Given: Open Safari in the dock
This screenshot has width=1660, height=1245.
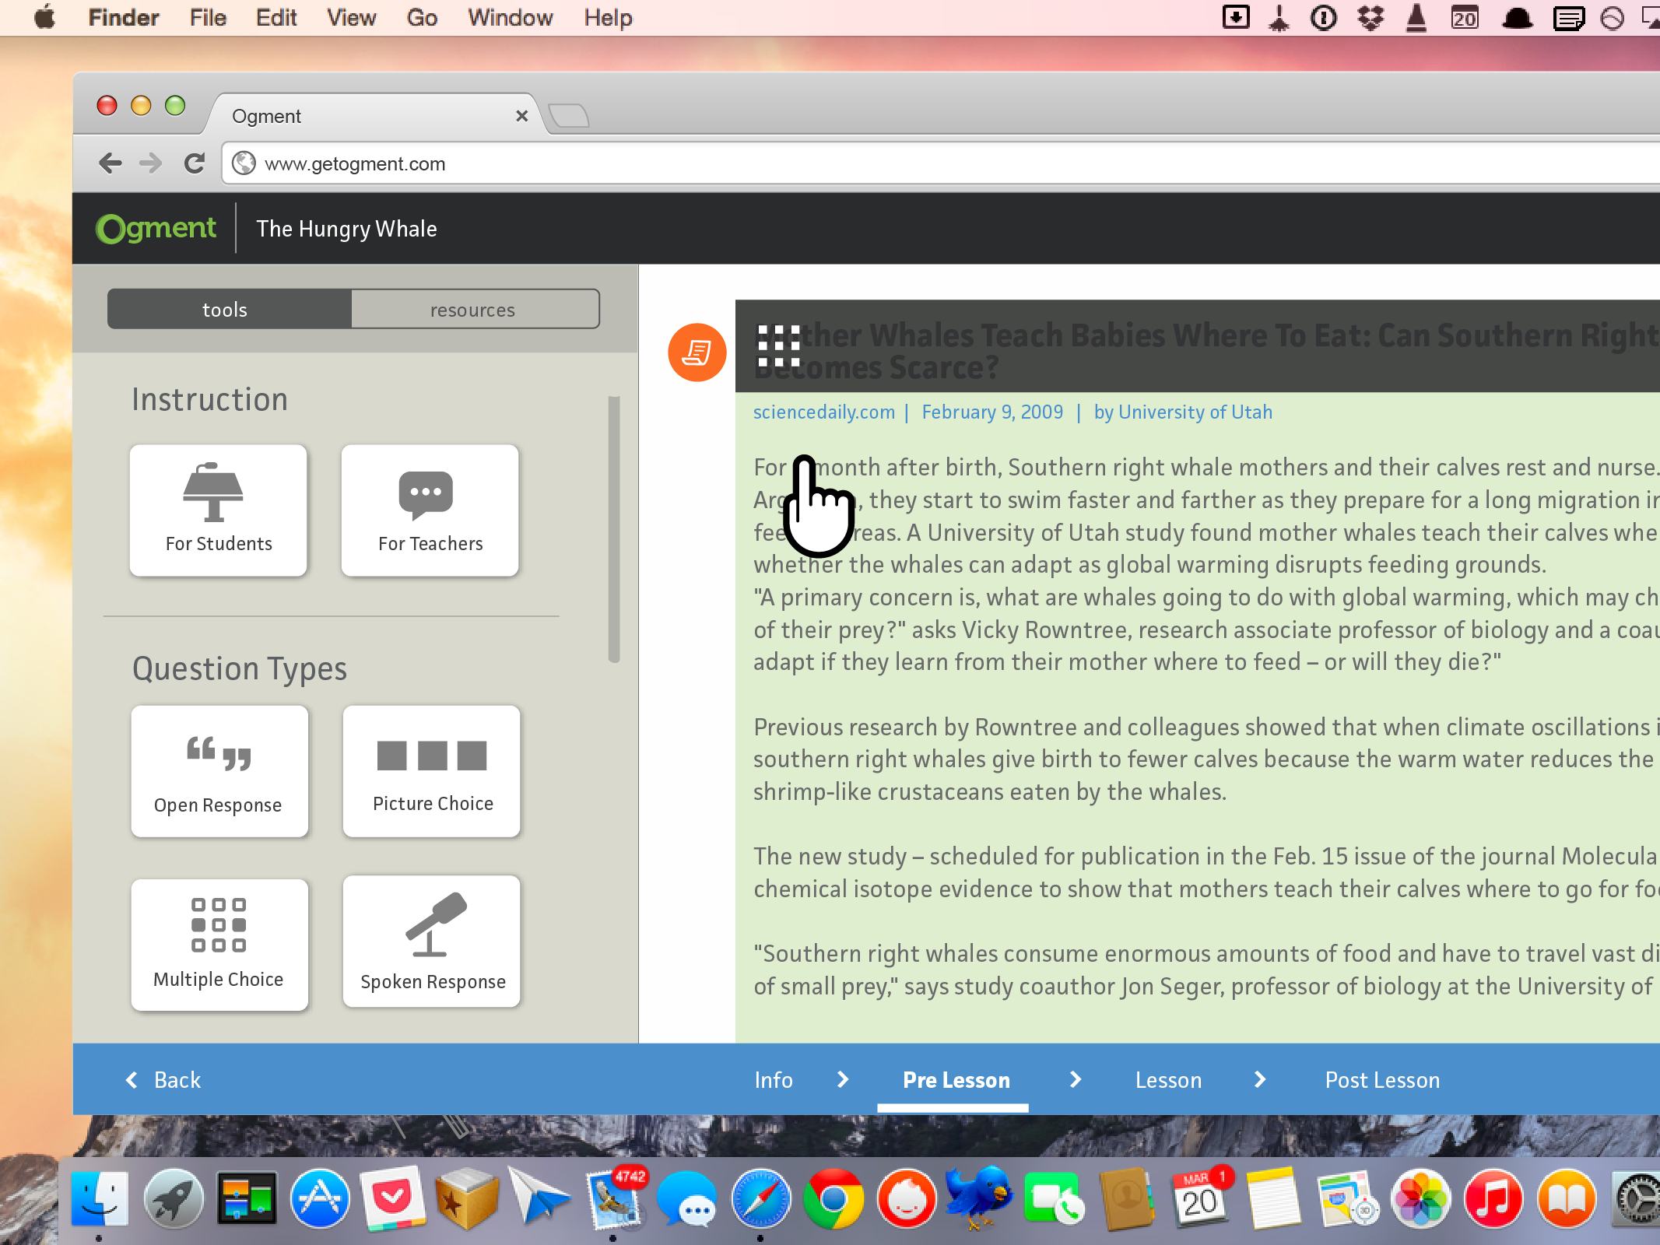Looking at the screenshot, I should click(760, 1198).
